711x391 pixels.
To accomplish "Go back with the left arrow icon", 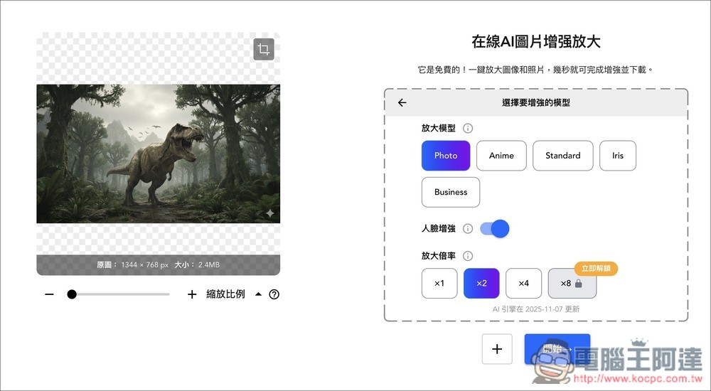I will coord(402,102).
